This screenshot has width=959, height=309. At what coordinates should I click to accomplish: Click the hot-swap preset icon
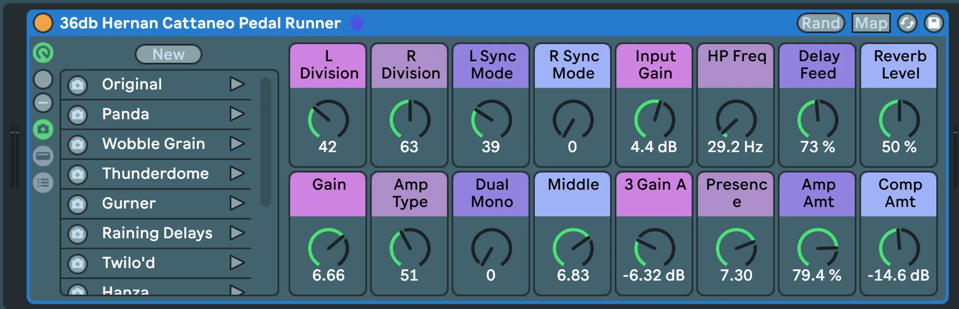tap(907, 23)
